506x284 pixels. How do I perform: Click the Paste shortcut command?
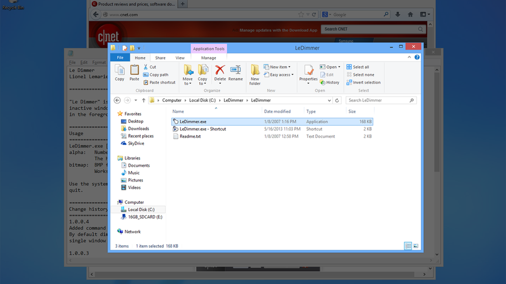[160, 82]
